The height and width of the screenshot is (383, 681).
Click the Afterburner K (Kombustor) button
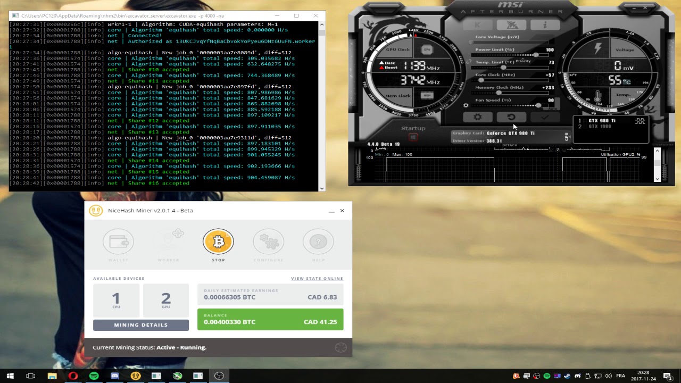[x=478, y=25]
